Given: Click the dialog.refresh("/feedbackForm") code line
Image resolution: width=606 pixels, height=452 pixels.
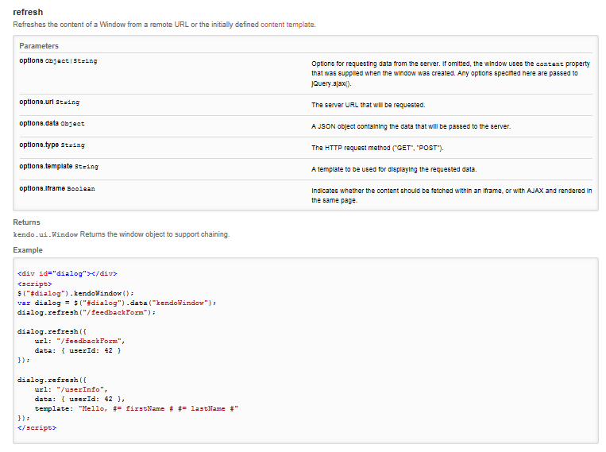Looking at the screenshot, I should (86, 312).
